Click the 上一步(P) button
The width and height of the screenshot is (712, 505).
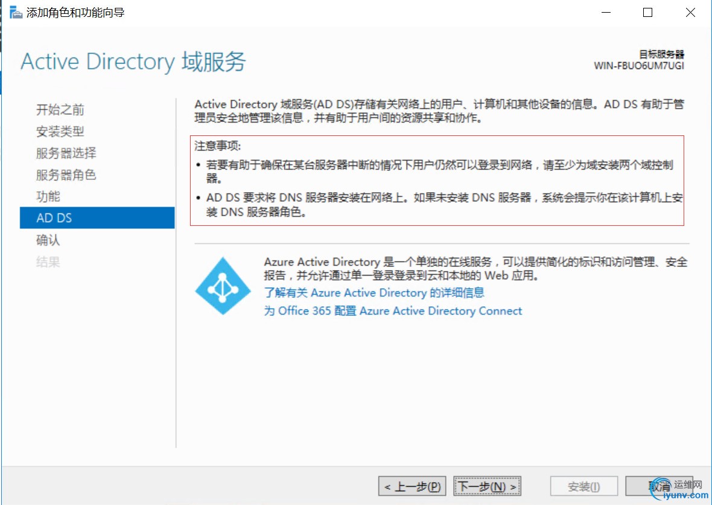(x=413, y=486)
